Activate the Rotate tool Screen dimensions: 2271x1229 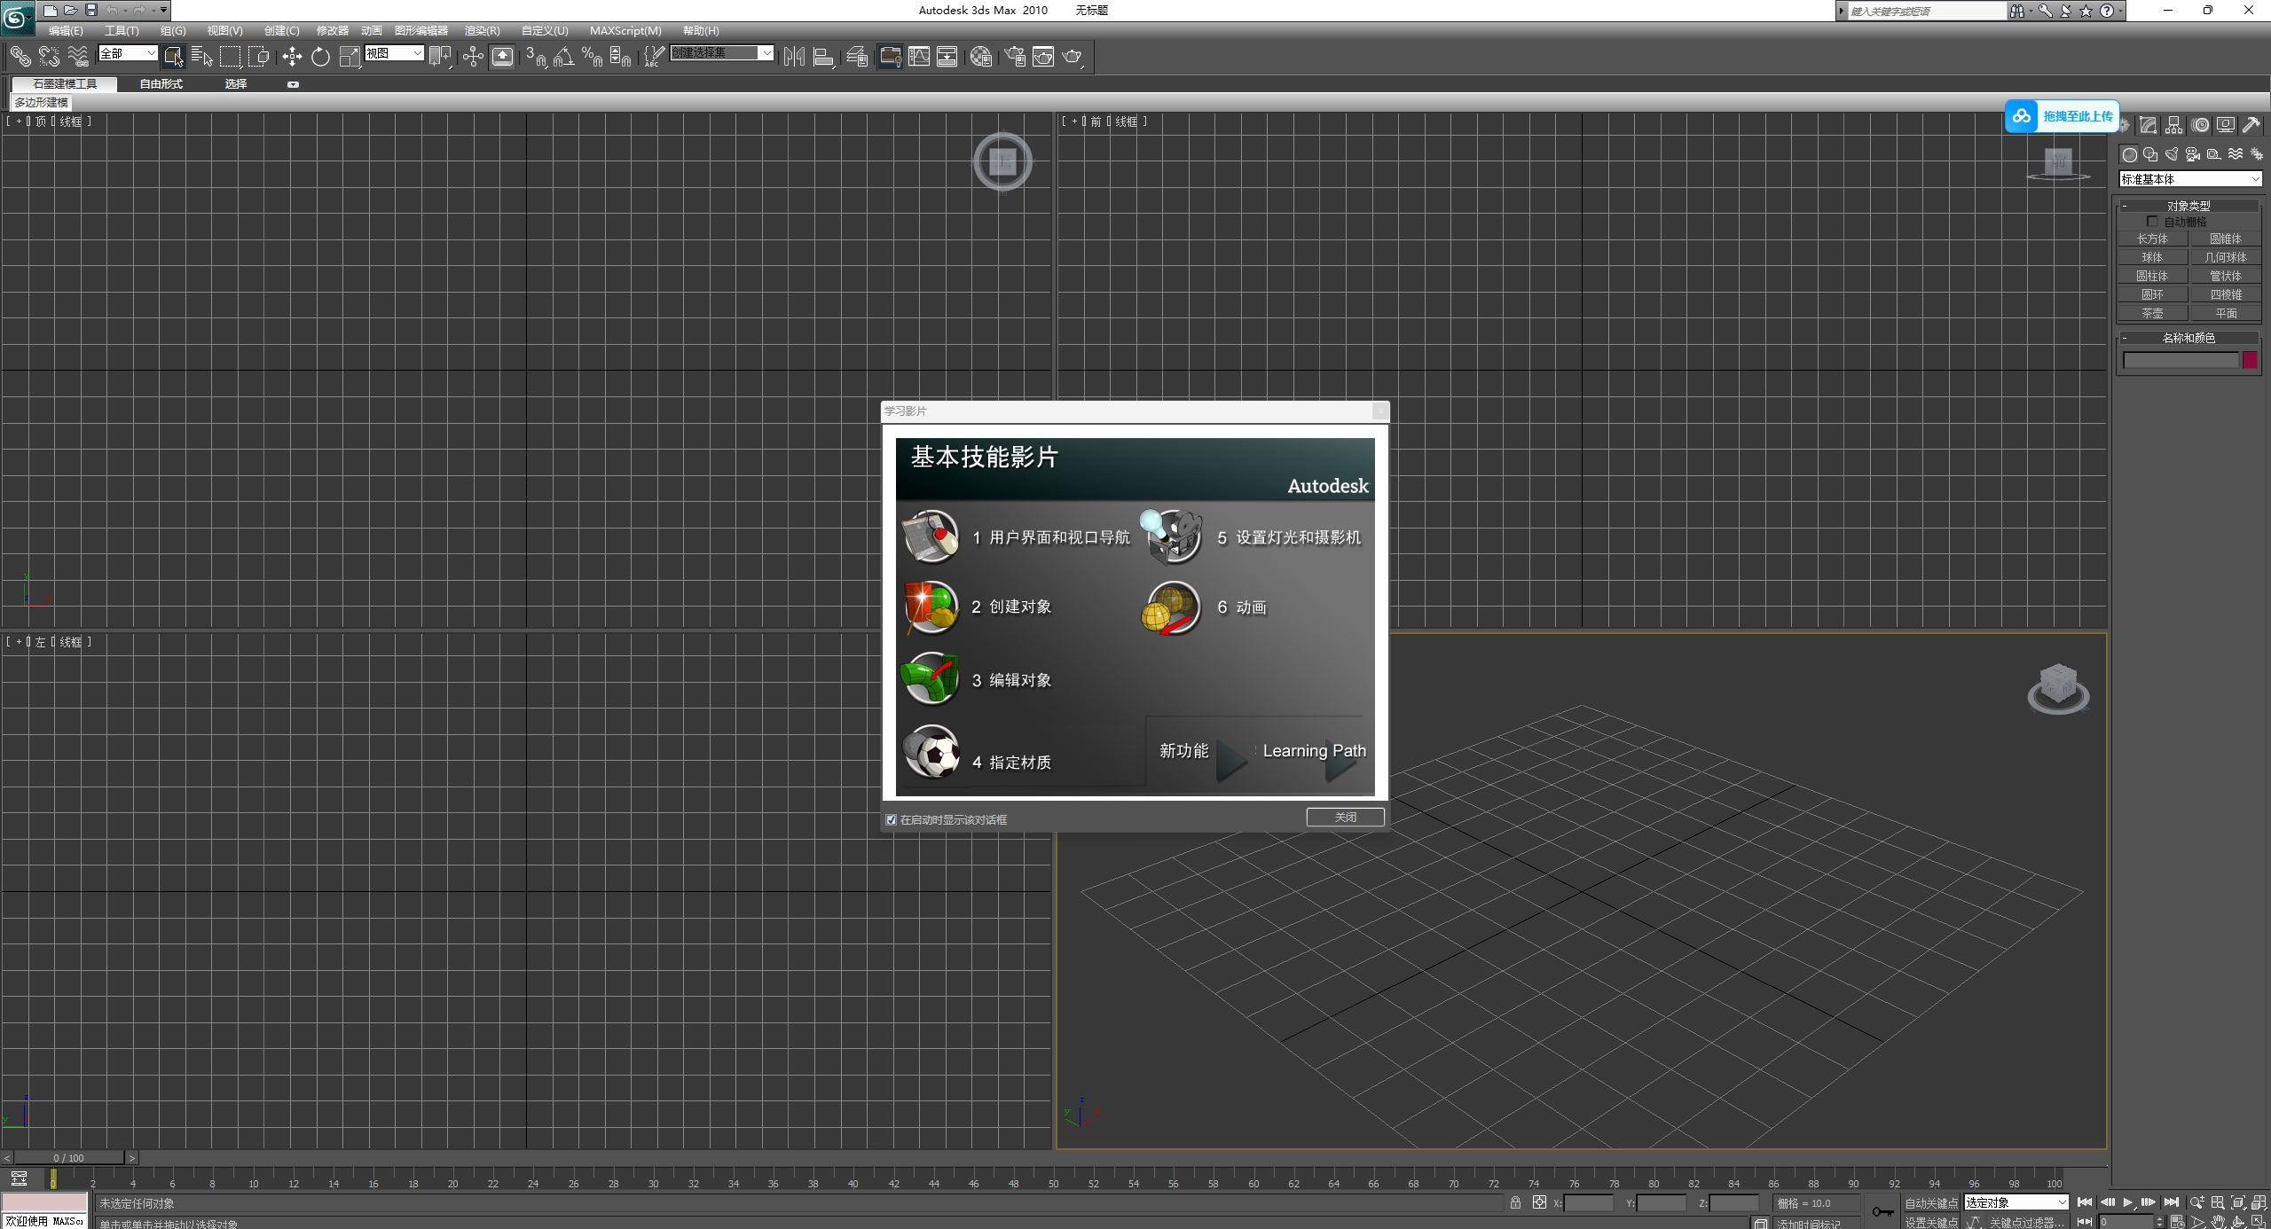click(320, 57)
